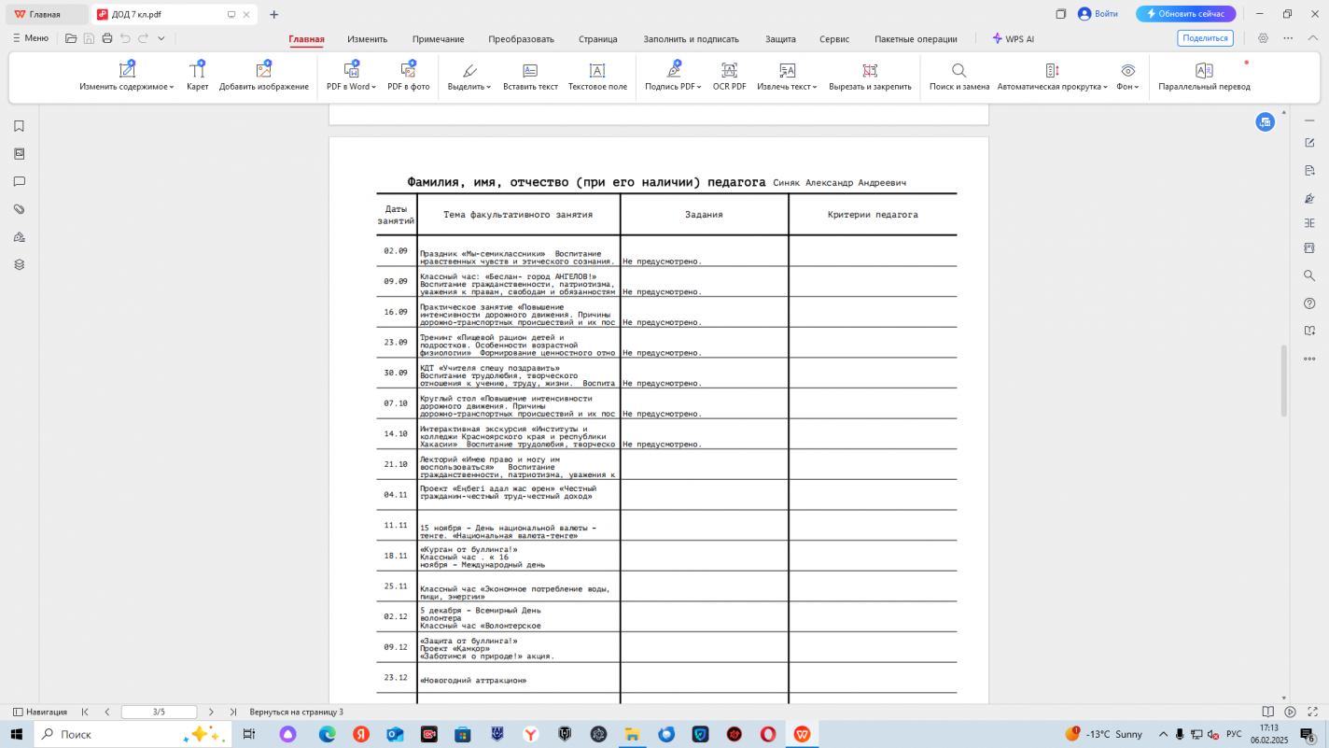Click Crop and pin (Вырезать и закрепить)

pyautogui.click(x=870, y=71)
